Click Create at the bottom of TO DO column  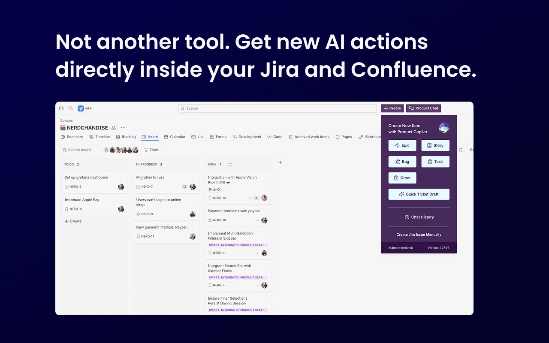pyautogui.click(x=73, y=221)
